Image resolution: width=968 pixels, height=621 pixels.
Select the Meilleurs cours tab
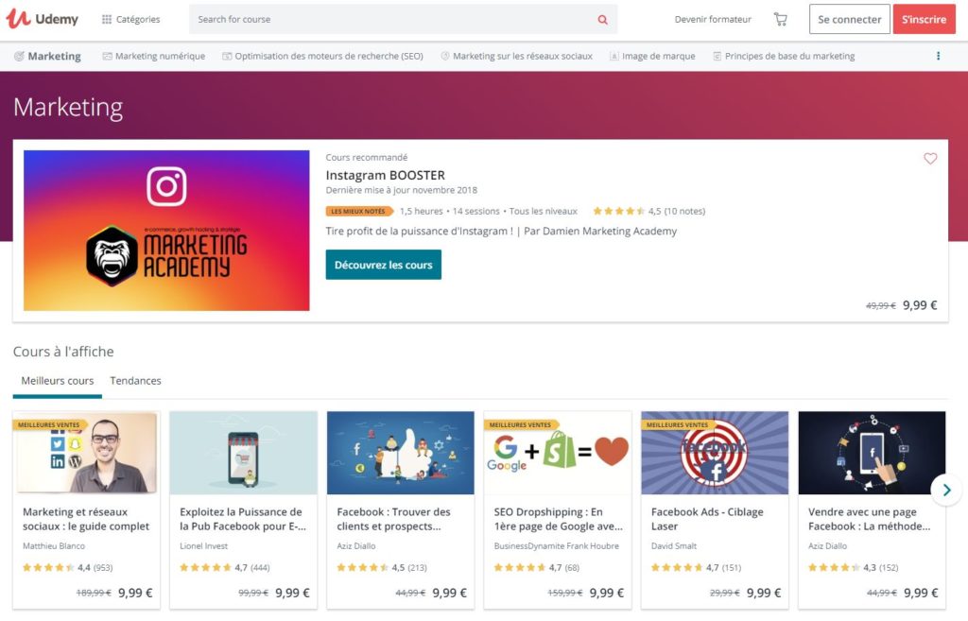58,381
